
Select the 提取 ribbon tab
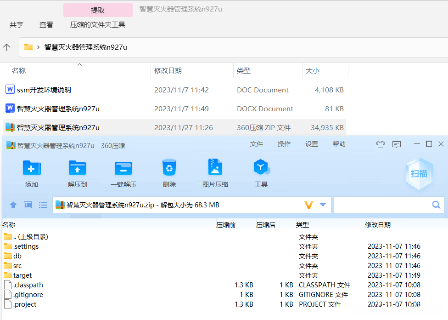coord(98,10)
